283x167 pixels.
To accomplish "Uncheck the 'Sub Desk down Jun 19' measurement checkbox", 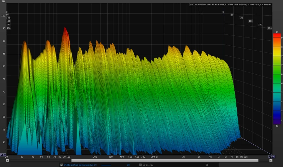I will pyautogui.click(x=61, y=165).
